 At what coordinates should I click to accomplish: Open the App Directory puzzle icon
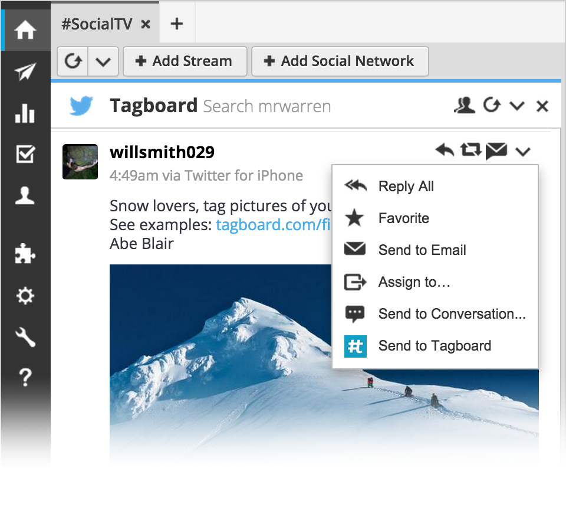pyautogui.click(x=25, y=254)
